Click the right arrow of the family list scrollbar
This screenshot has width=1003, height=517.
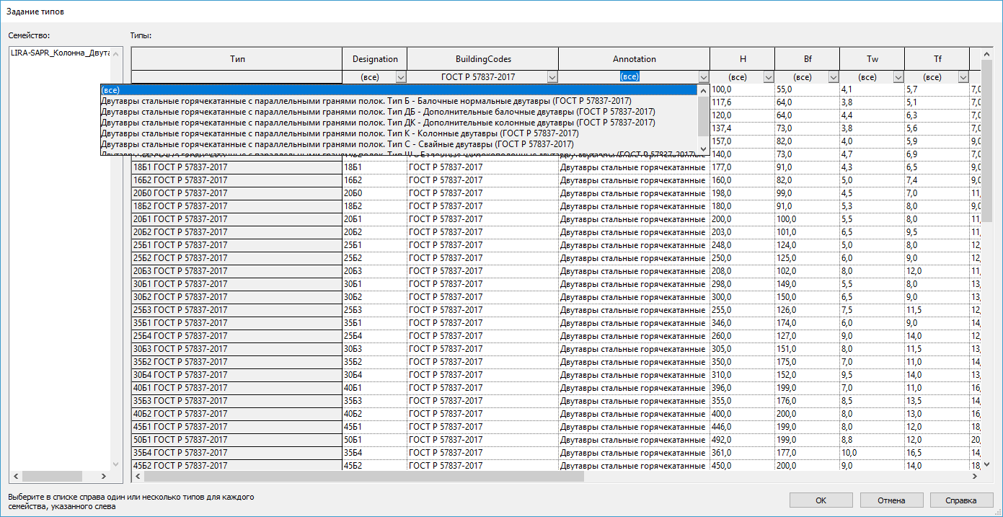pyautogui.click(x=103, y=477)
